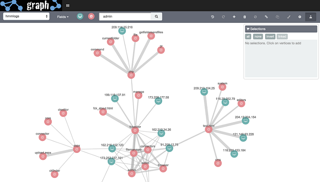Toggle the flask tool button in toolbar
Image resolution: width=320 pixels, height=182 pixels.
coord(311,17)
